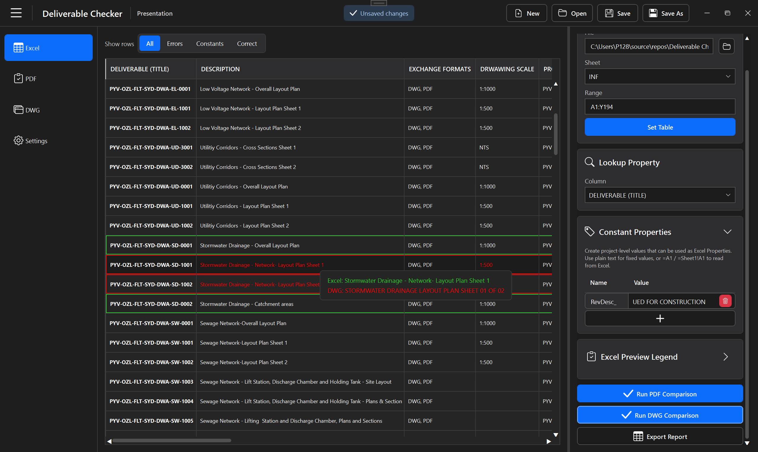Click the Unsaved changes indicator
Screen dimensions: 758x452
[378, 13]
